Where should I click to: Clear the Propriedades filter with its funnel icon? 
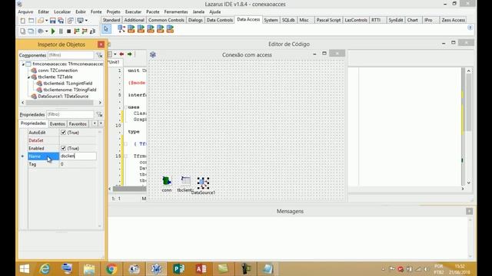[x=99, y=114]
